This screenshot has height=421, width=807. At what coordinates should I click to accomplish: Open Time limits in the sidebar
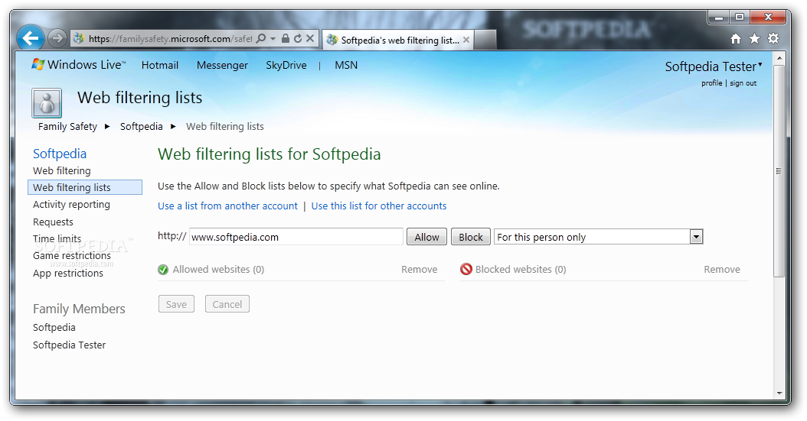[57, 238]
